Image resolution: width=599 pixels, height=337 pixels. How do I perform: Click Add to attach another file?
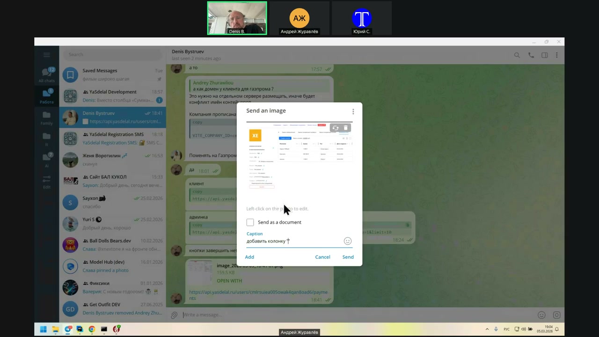pos(249,257)
